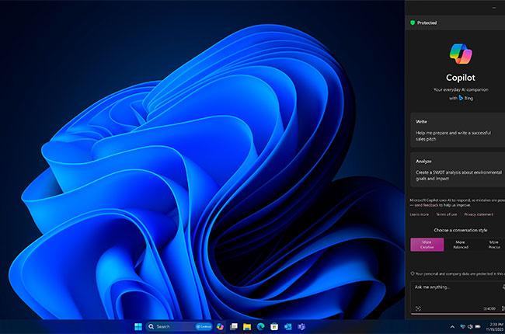Minimize the Copilot panel
The width and height of the screenshot is (505, 334).
click(494, 8)
